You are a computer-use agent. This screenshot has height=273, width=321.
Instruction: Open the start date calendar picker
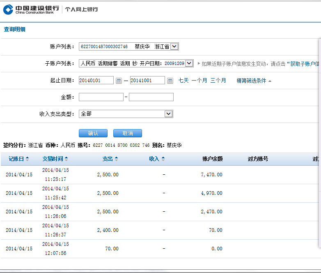pos(119,81)
